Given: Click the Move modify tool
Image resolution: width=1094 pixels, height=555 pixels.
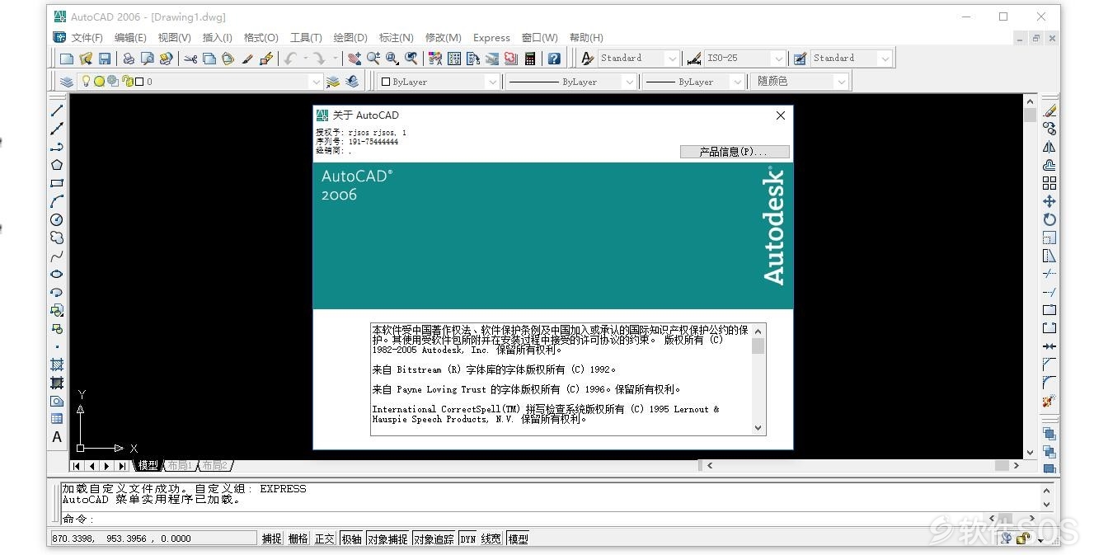Looking at the screenshot, I should pyautogui.click(x=1049, y=201).
